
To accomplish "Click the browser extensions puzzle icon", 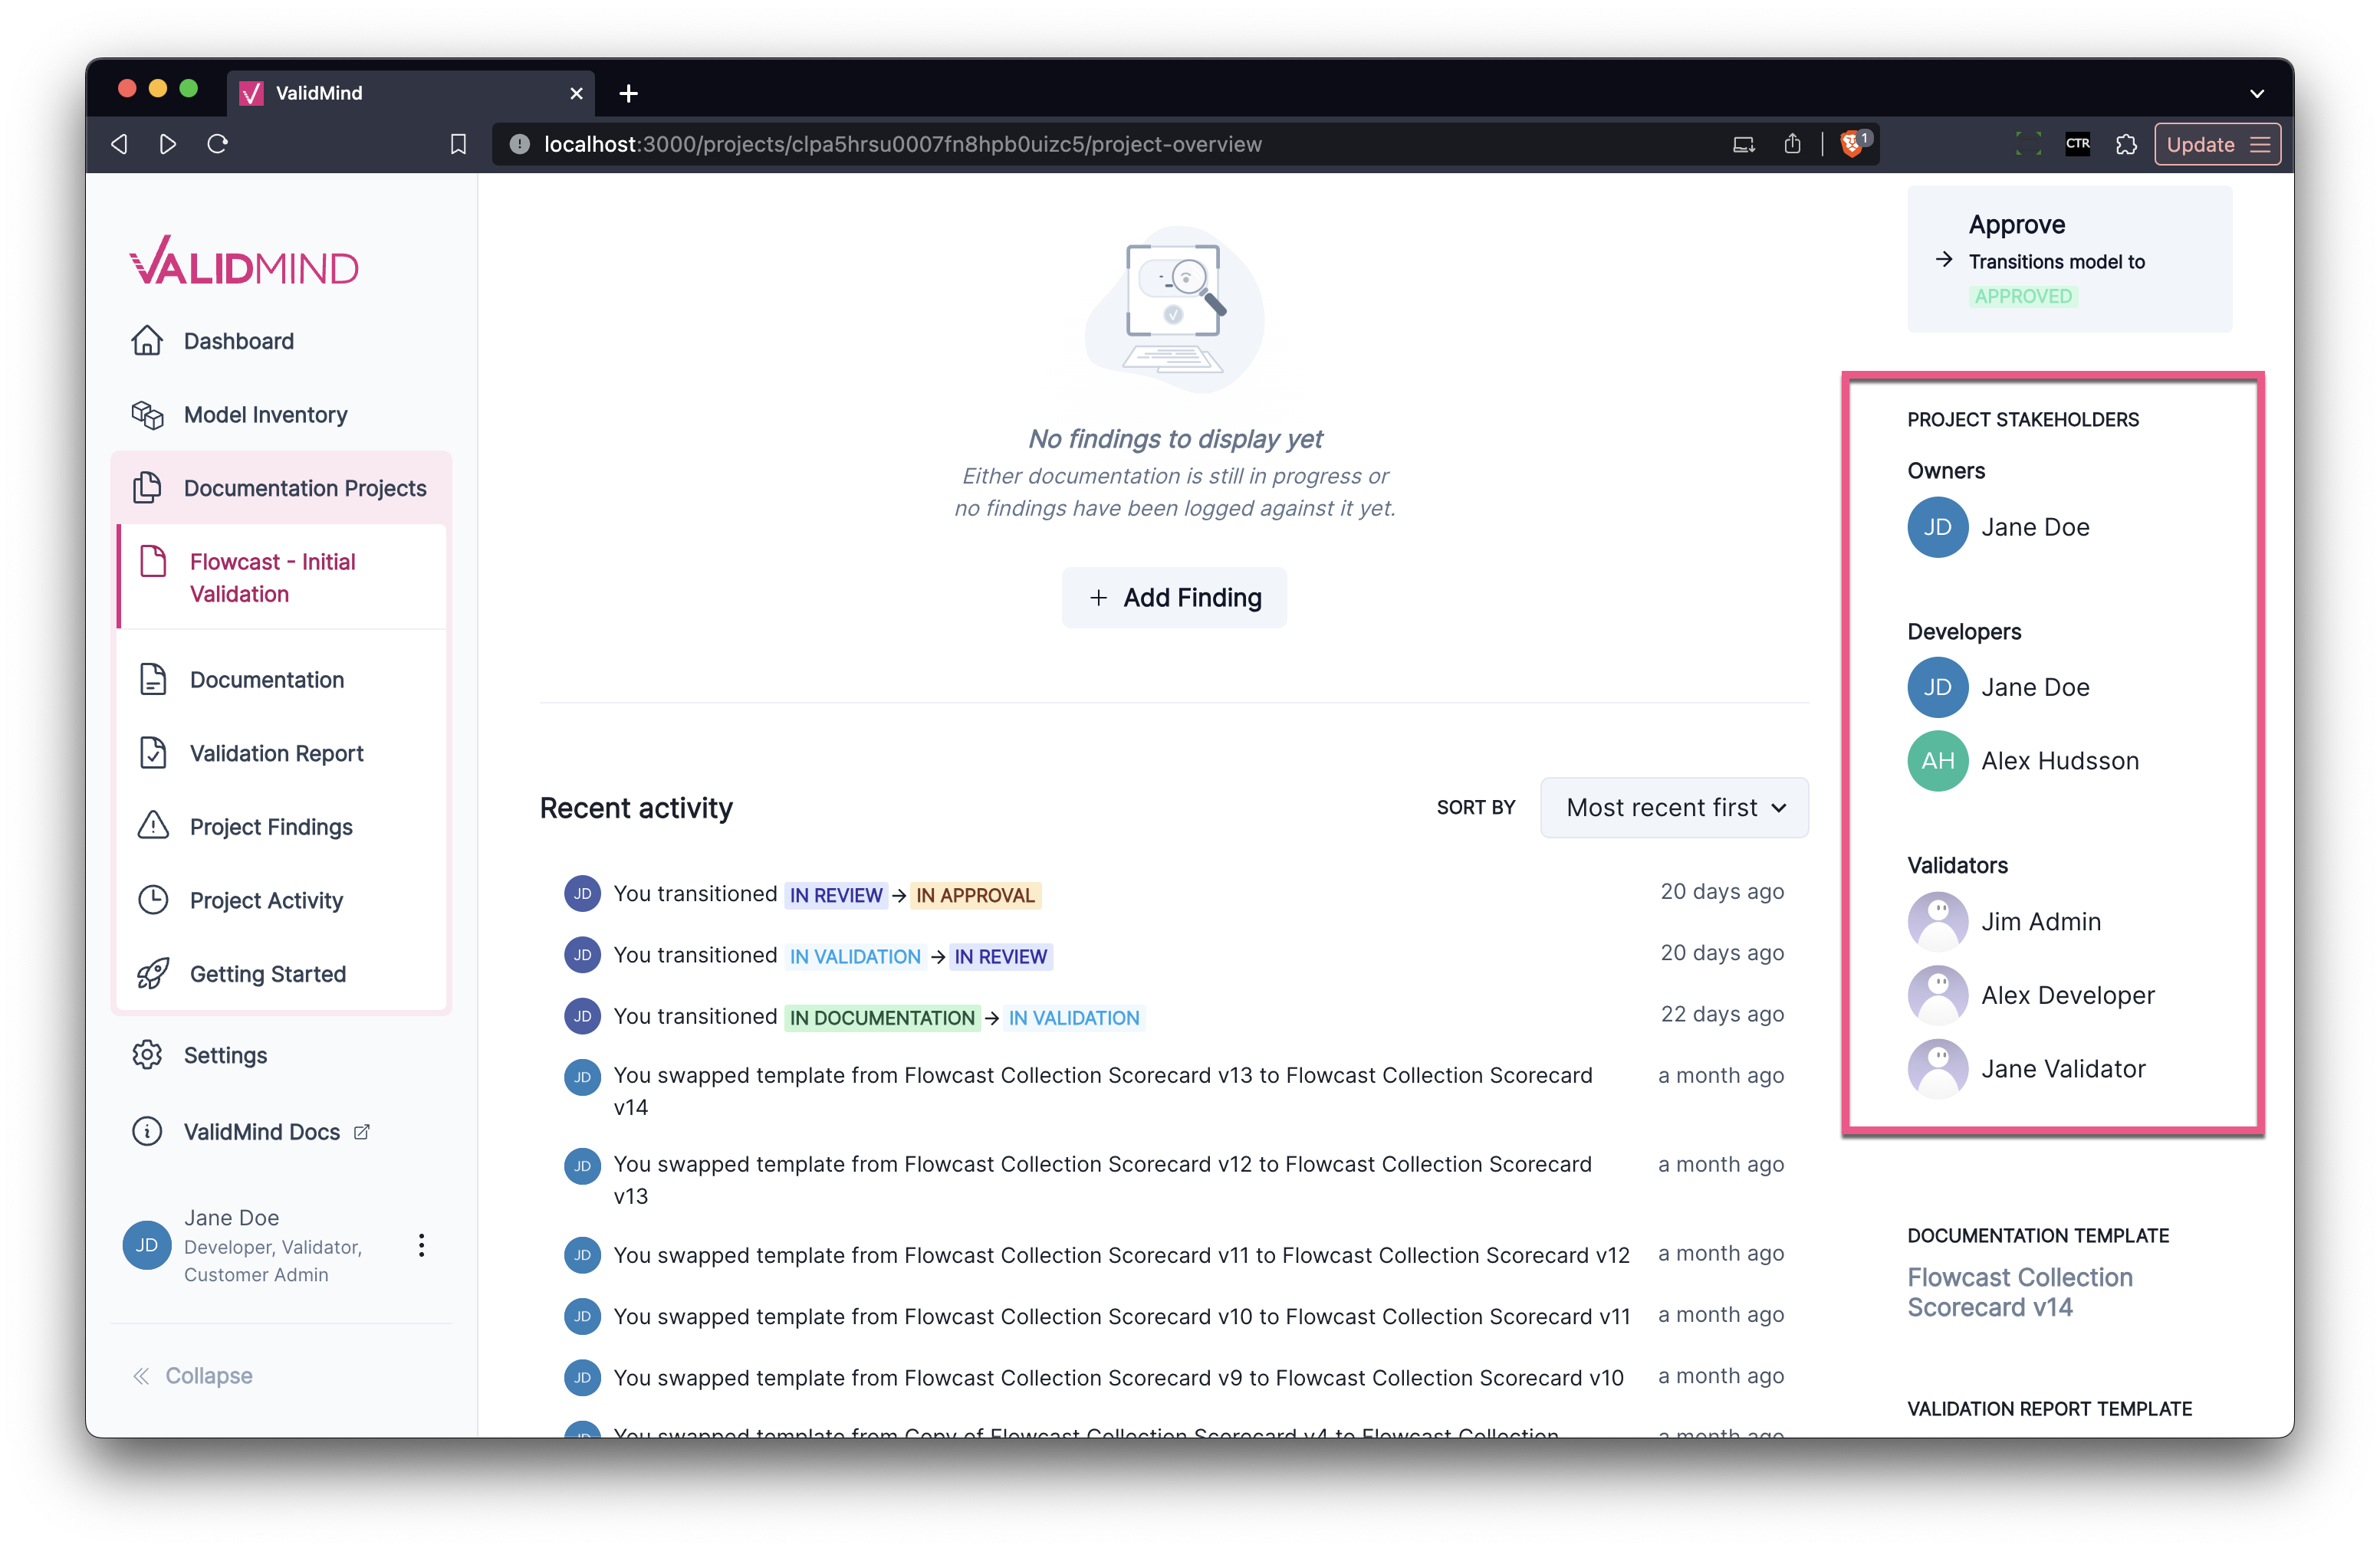I will click(2126, 144).
